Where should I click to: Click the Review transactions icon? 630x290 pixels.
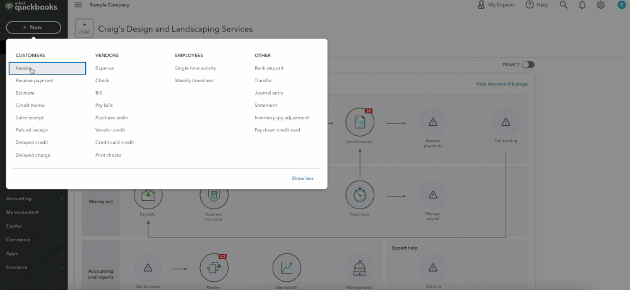[x=214, y=268]
